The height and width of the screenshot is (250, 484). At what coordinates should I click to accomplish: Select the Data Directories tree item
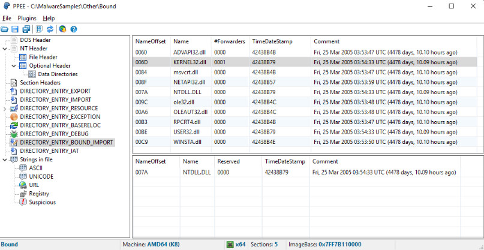coord(58,74)
